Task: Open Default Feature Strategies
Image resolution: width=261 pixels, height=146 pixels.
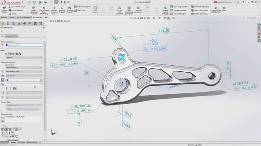Action: coord(165,11)
